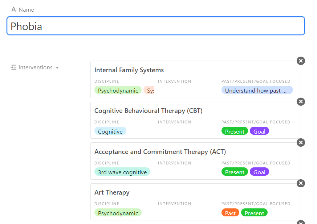This screenshot has width=317, height=224.
Task: Click the Name field text icon
Action: 13,9
